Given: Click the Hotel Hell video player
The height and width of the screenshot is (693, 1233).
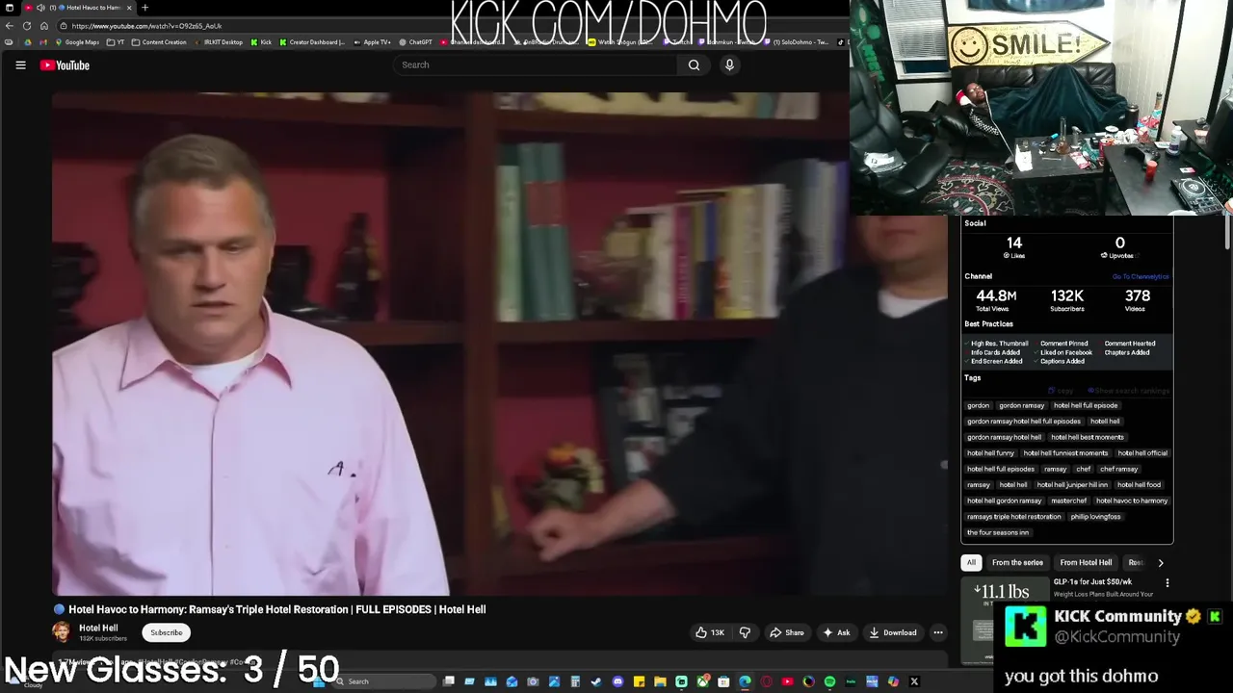Looking at the screenshot, I should tap(500, 344).
